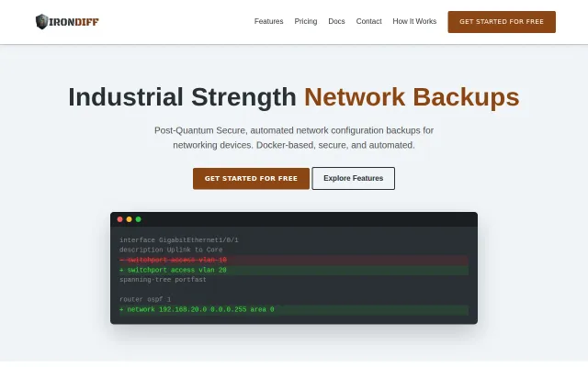Click line 'spanning-tree portfast'
Viewport: 588px width, 367px height.
point(163,280)
